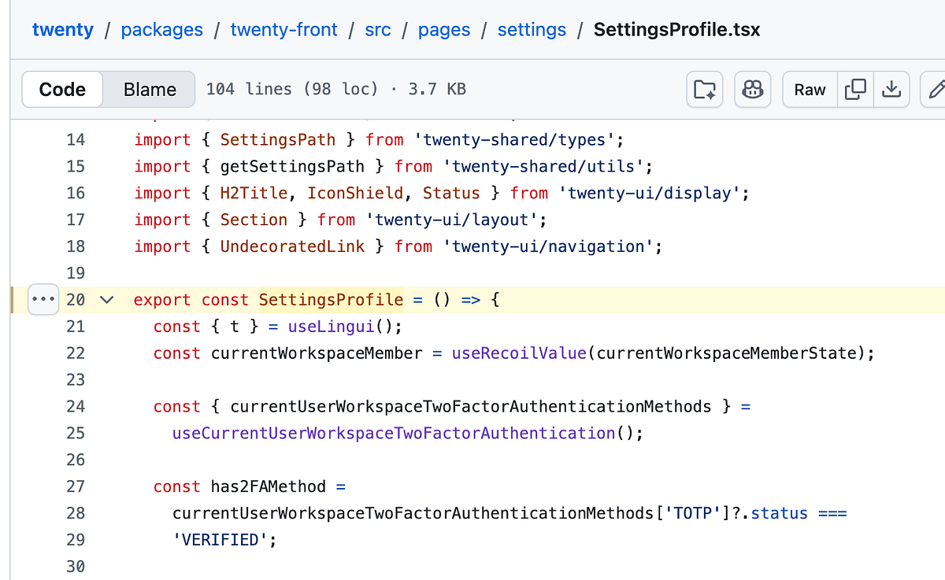Image resolution: width=945 pixels, height=580 pixels.
Task: Collapse the code block at line 20
Action: point(106,300)
